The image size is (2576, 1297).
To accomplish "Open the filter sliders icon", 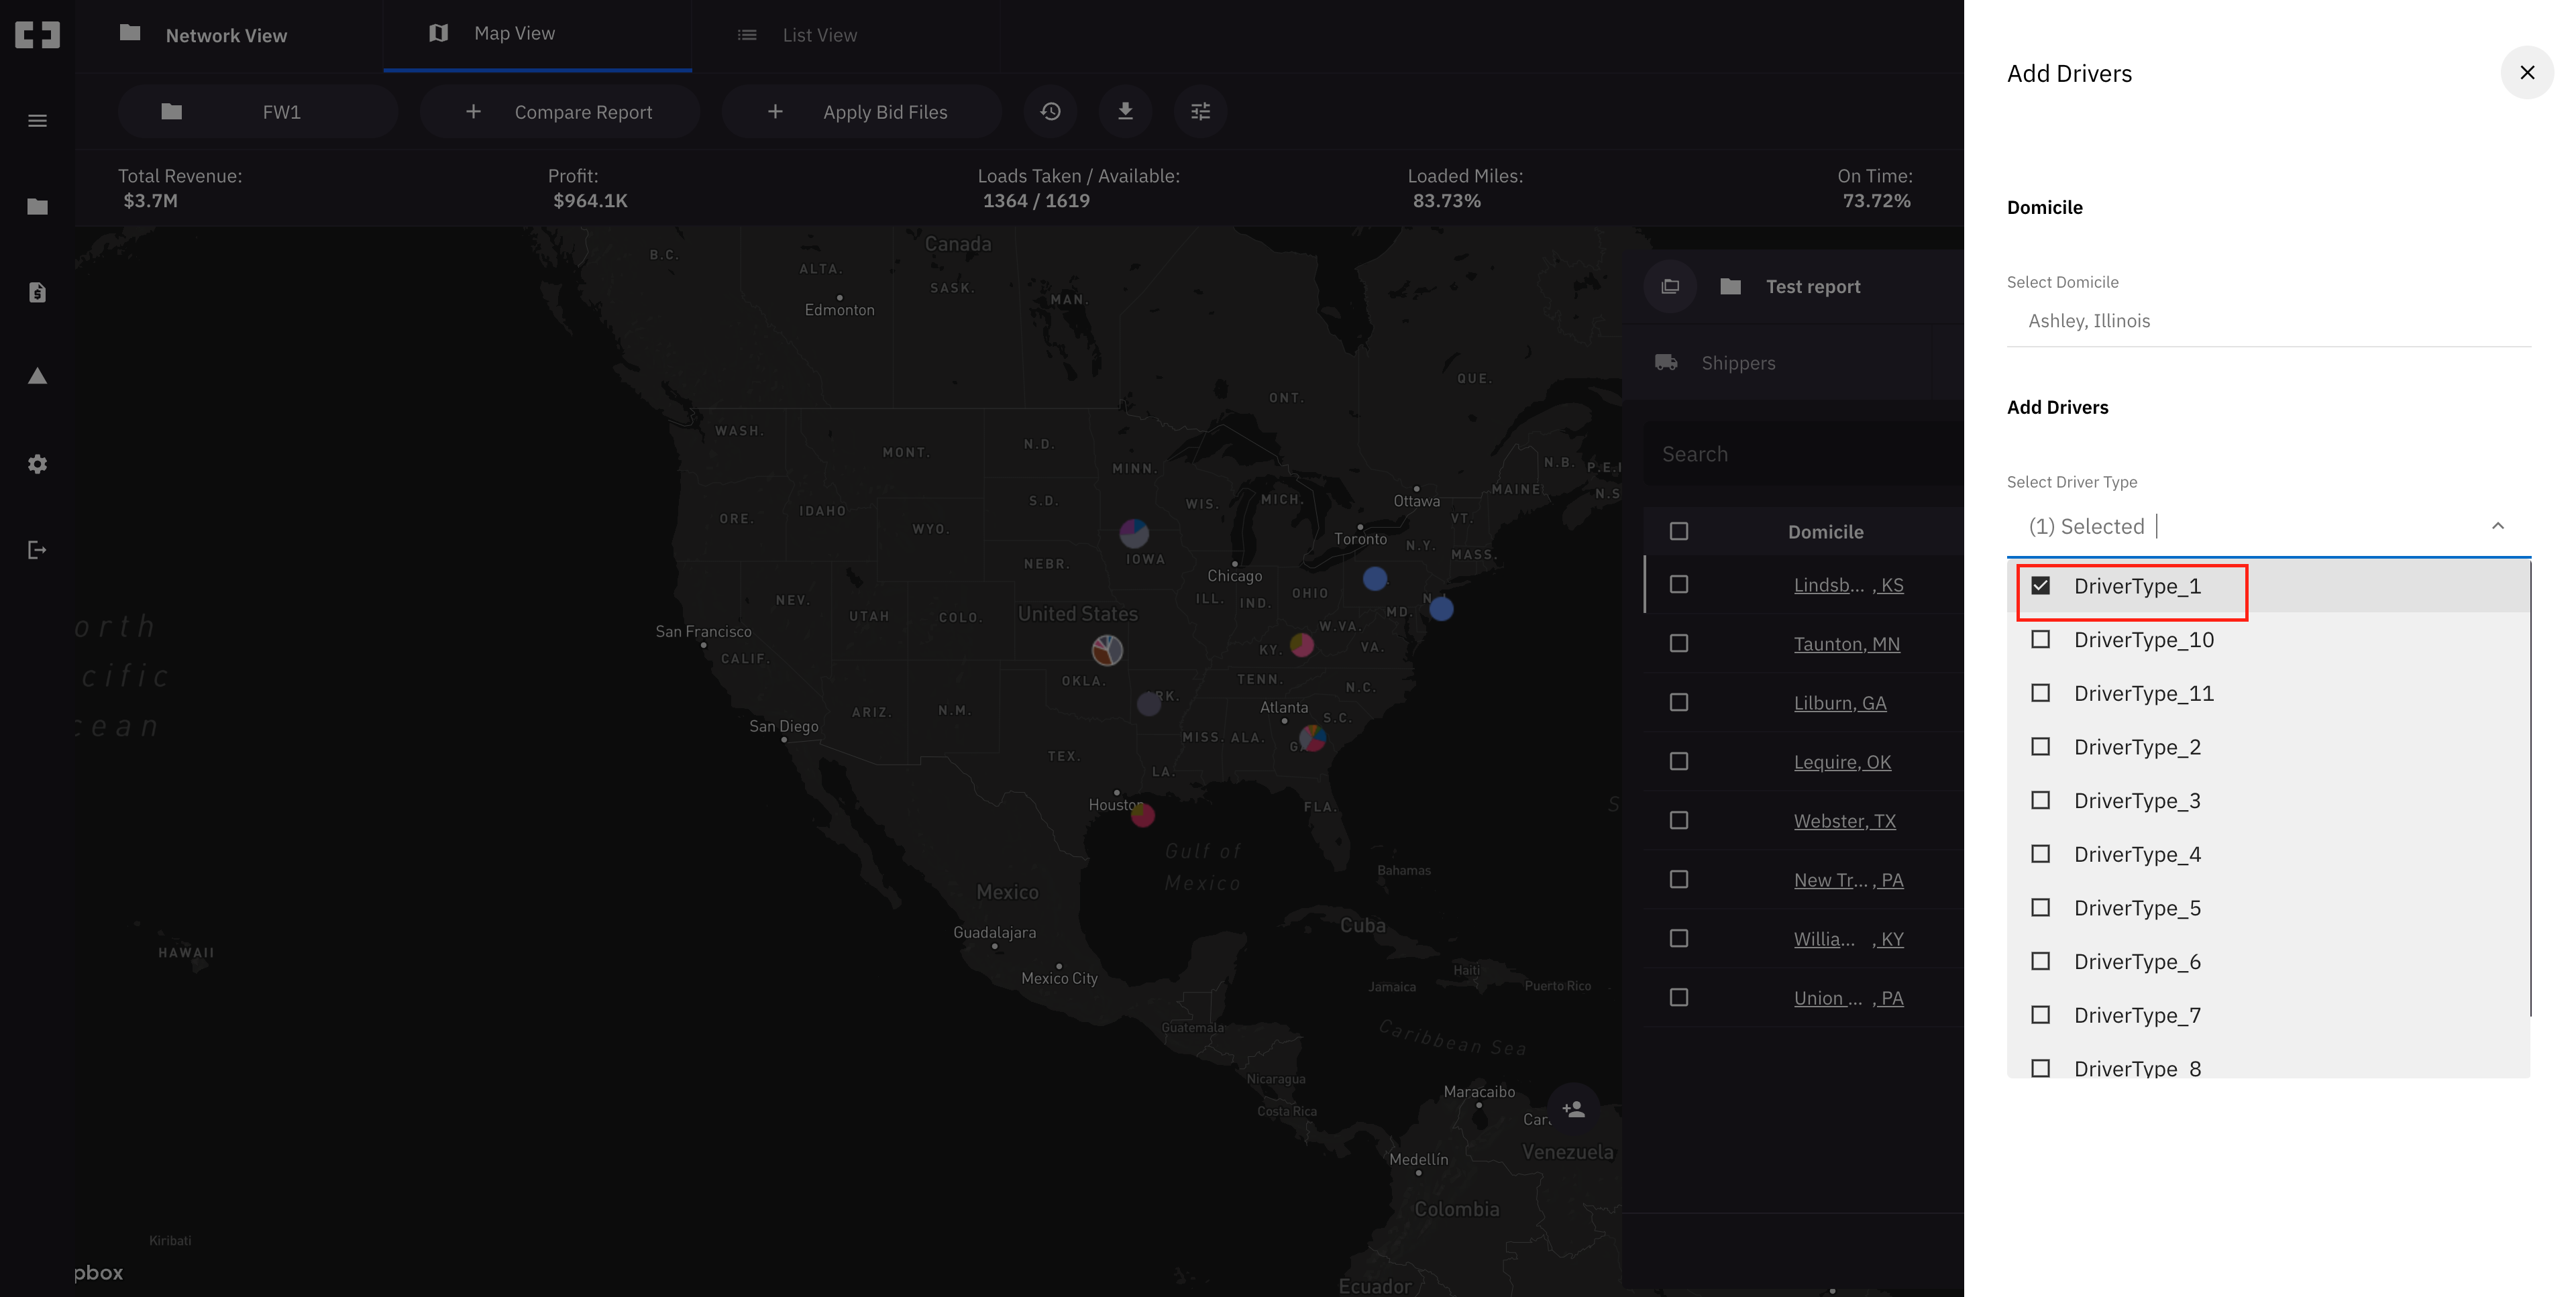I will (x=1200, y=112).
